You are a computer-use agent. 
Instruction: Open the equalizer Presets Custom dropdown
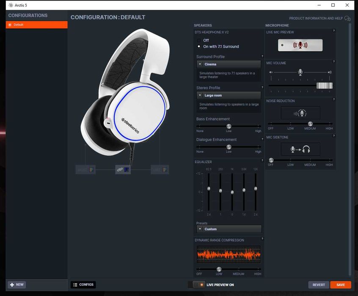(229, 229)
